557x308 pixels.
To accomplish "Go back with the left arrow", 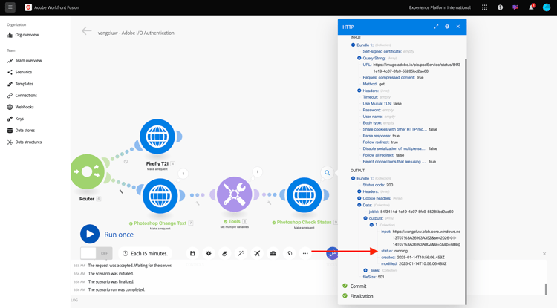I will pos(87,31).
